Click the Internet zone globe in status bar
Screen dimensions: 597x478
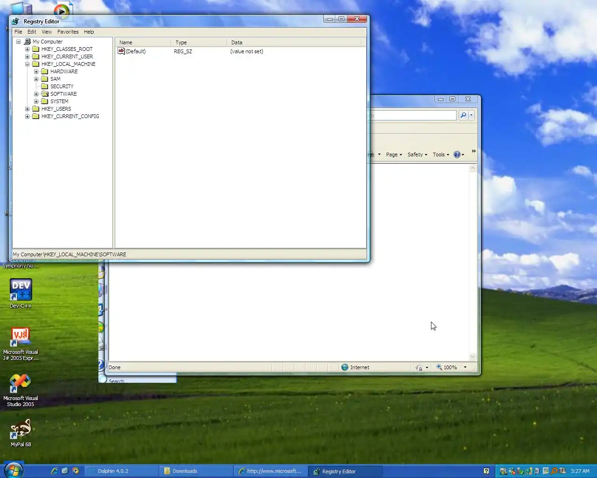345,367
